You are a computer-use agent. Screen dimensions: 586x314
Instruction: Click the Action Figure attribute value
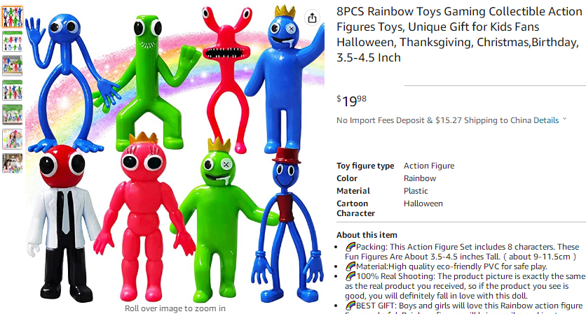tap(429, 166)
